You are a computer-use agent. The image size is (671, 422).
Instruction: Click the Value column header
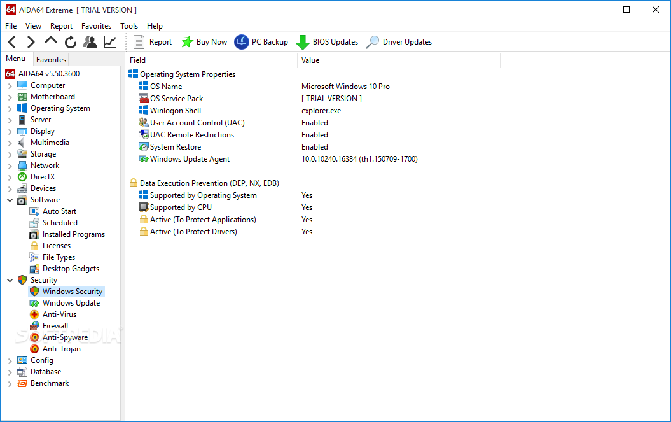click(398, 60)
